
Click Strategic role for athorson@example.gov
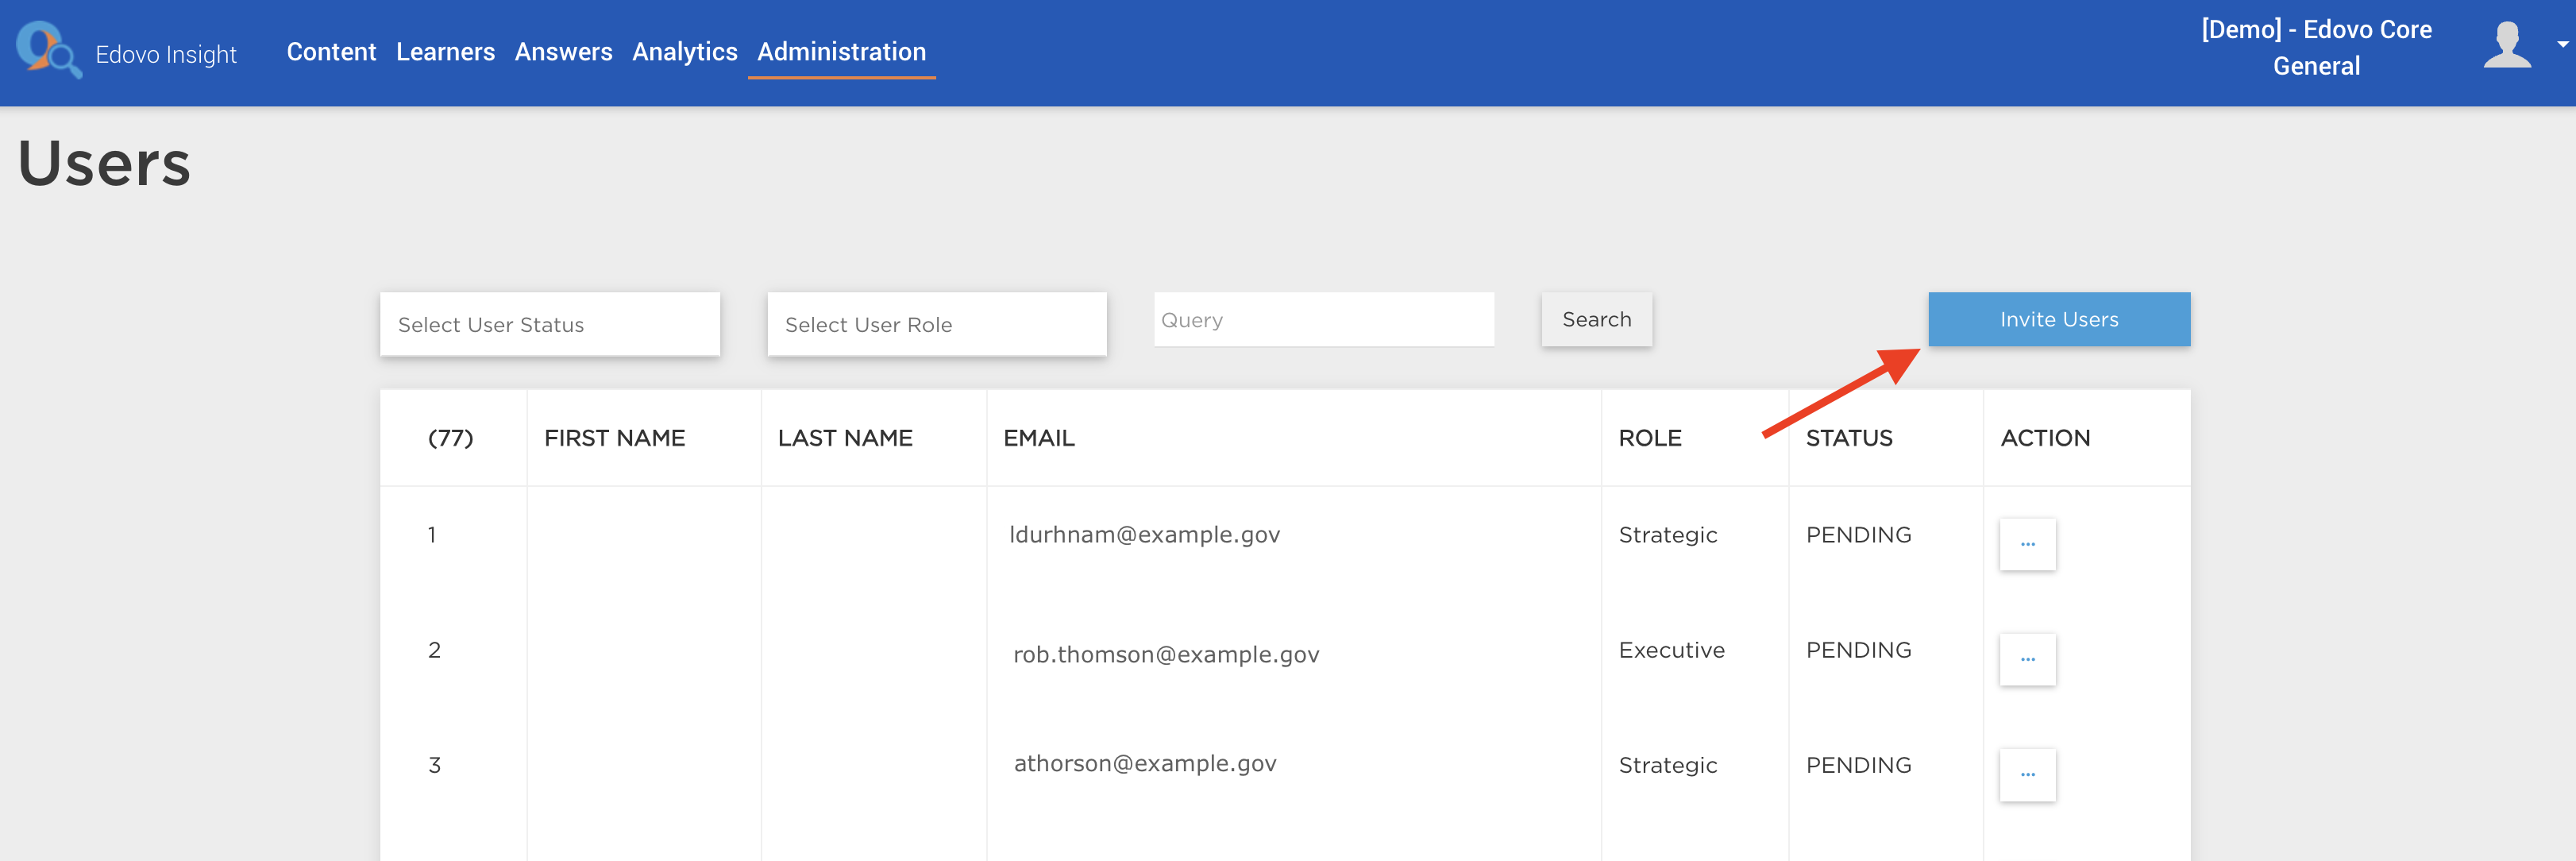tap(1667, 766)
